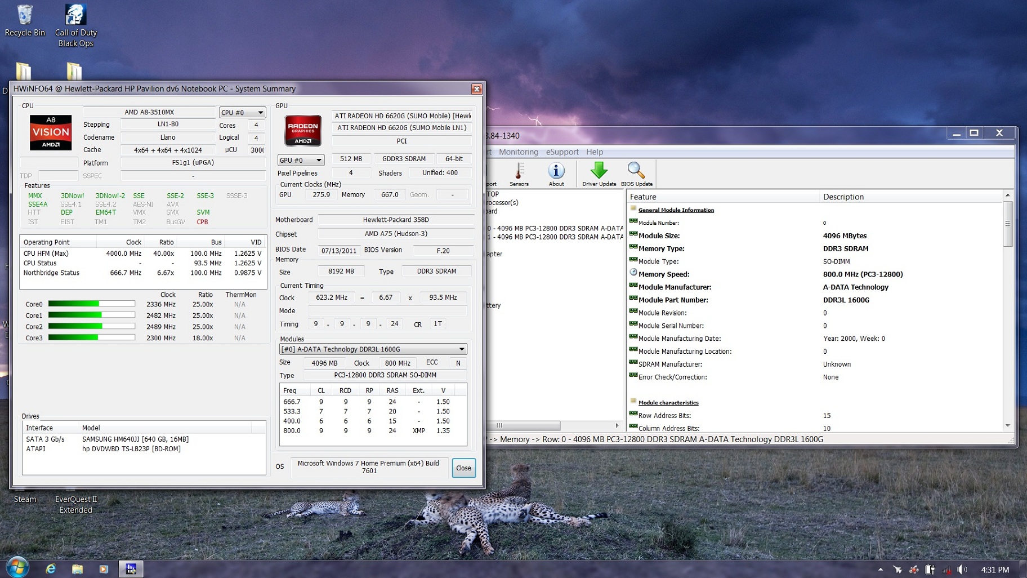The width and height of the screenshot is (1027, 578).
Task: Expand the memory Modules A-DATA dropdown
Action: pyautogui.click(x=373, y=349)
